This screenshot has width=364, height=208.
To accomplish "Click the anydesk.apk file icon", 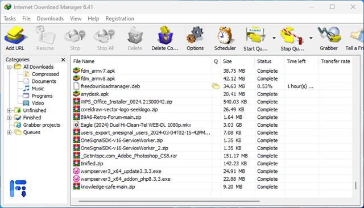I will (x=76, y=94).
